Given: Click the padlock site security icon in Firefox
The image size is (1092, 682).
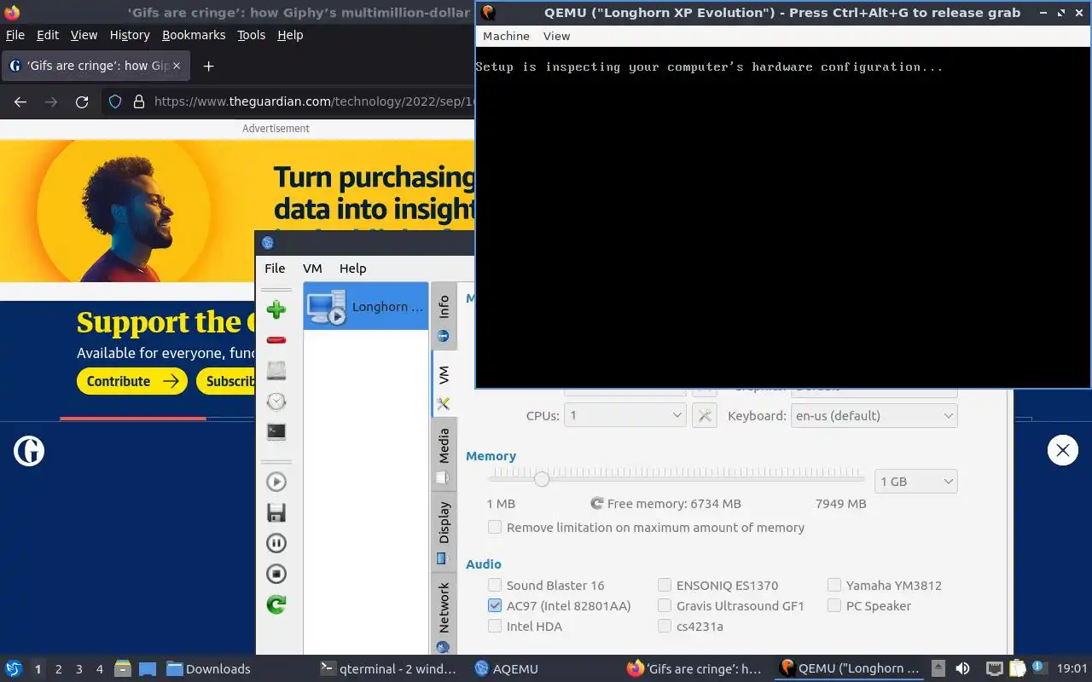Looking at the screenshot, I should tap(139, 101).
